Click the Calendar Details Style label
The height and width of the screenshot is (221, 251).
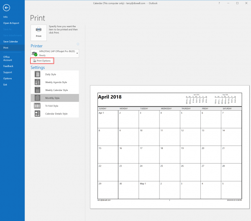tap(56, 114)
